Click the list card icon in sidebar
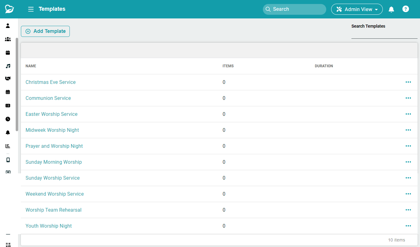 [x=8, y=105]
